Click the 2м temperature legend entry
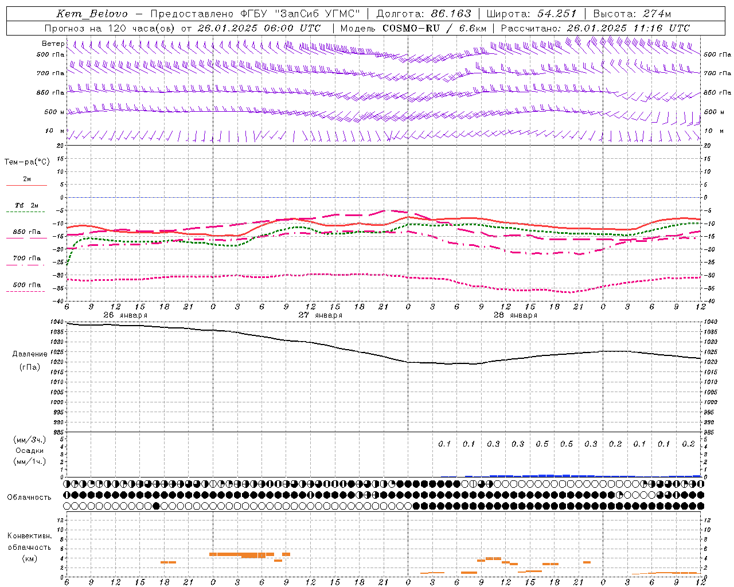The height and width of the screenshot is (587, 734). (x=27, y=179)
